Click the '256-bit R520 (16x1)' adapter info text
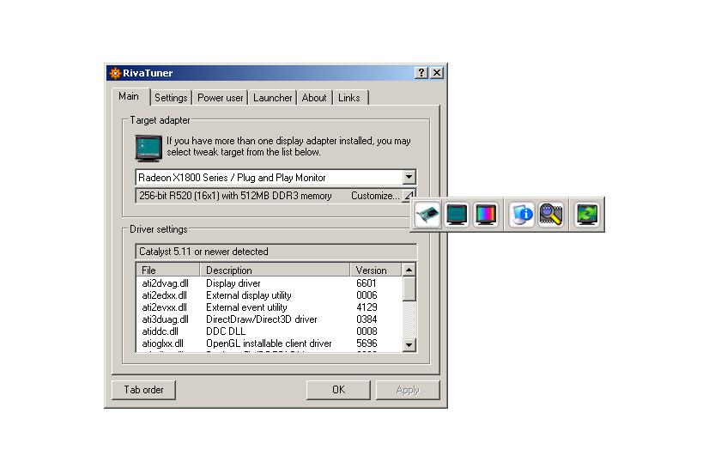 pos(235,196)
